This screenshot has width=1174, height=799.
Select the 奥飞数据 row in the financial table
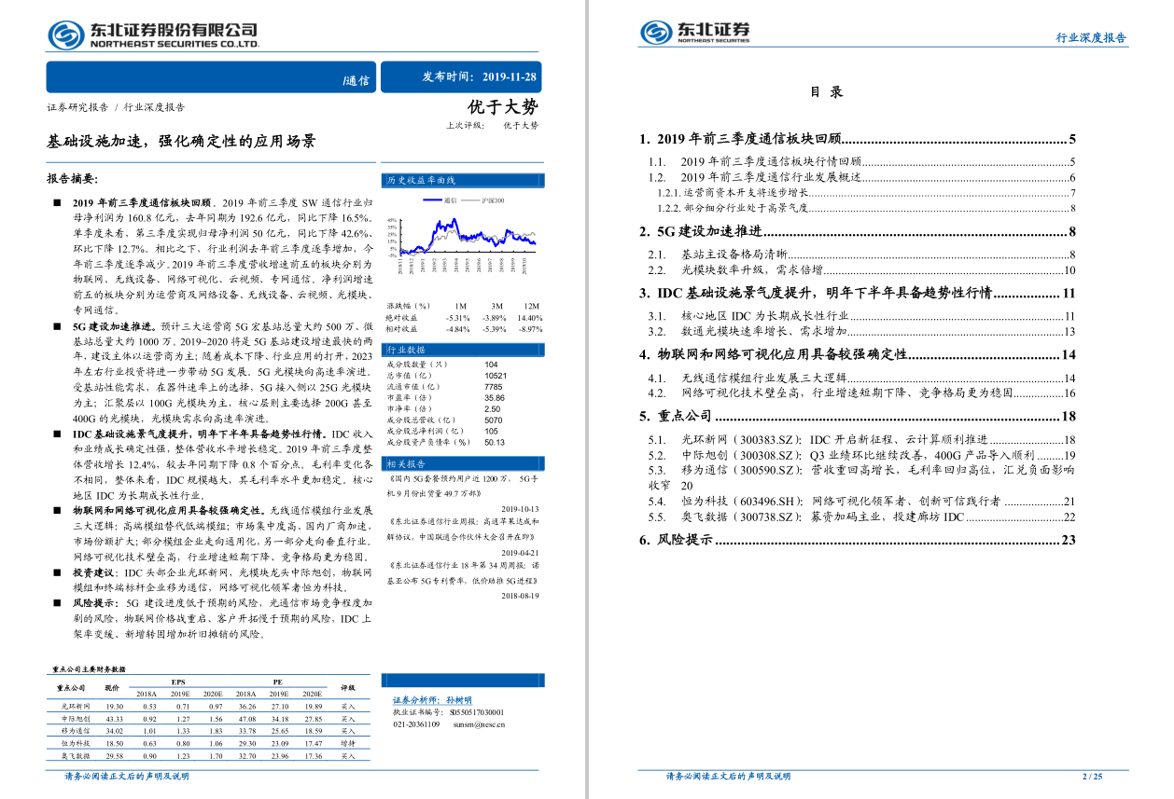pos(207,756)
